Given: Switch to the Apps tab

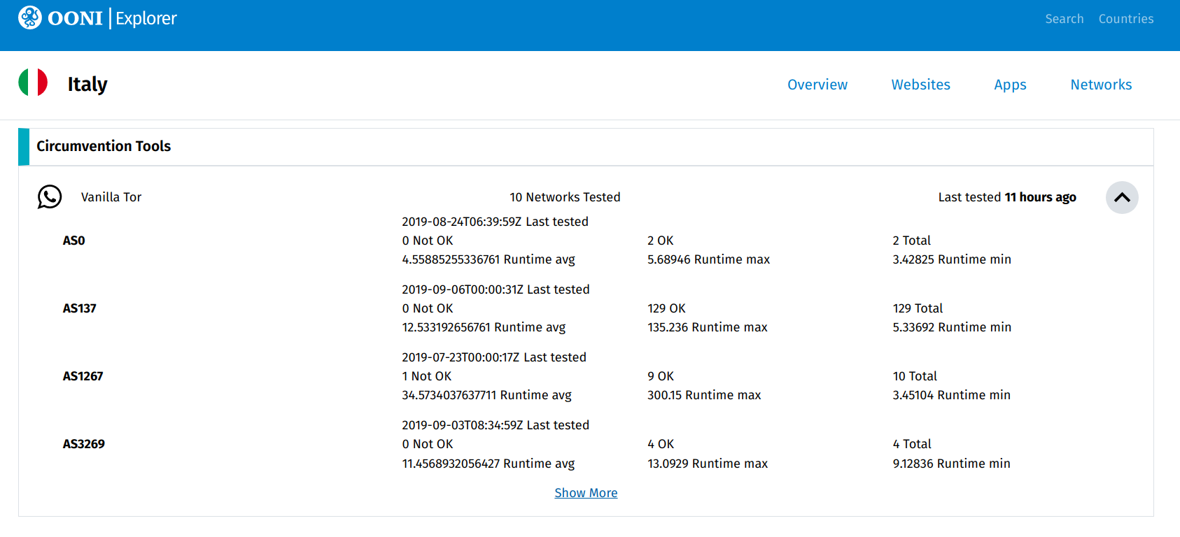Looking at the screenshot, I should click(1010, 85).
